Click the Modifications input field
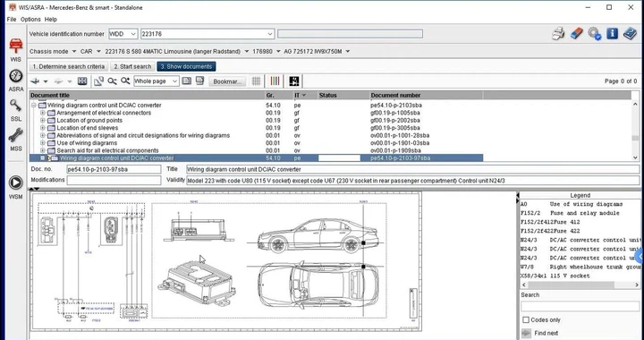 point(114,180)
